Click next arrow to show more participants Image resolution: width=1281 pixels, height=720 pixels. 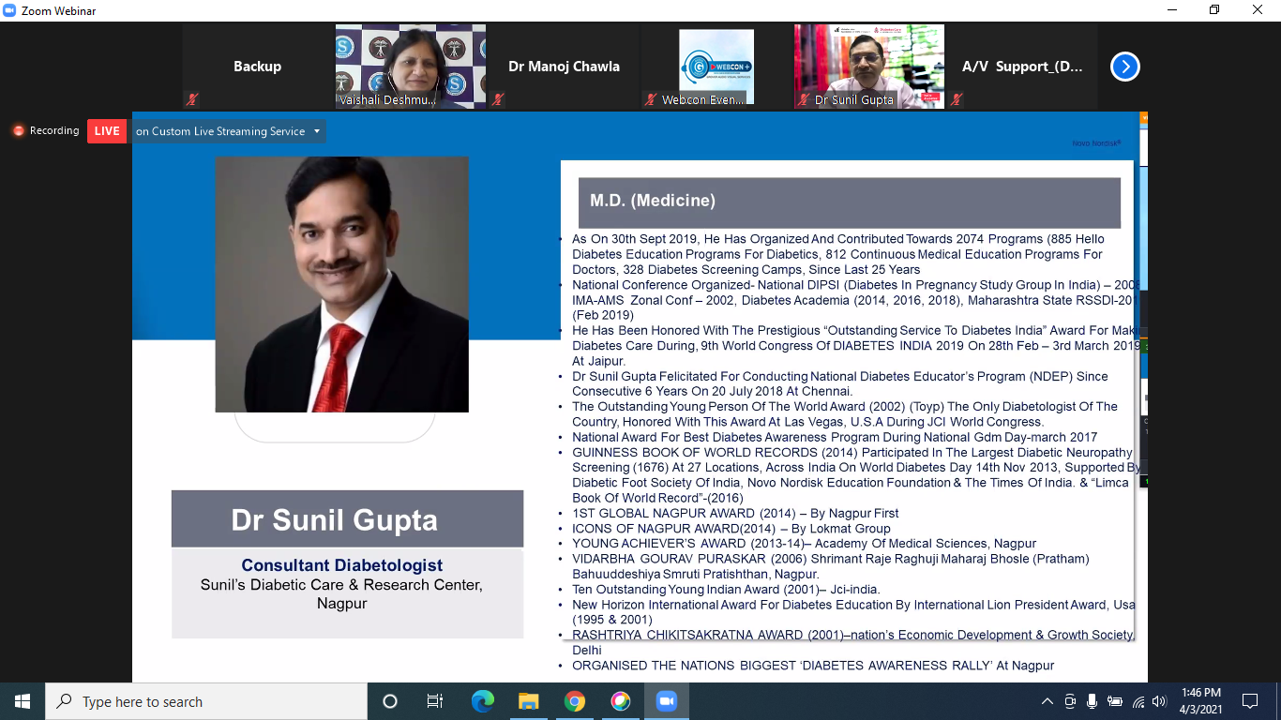[1124, 67]
